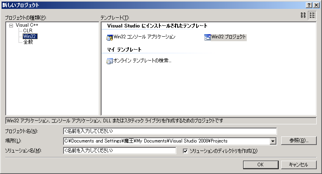Focus the プロジェクト名 input field
Viewport: 322px width, 174px height.
coord(170,131)
